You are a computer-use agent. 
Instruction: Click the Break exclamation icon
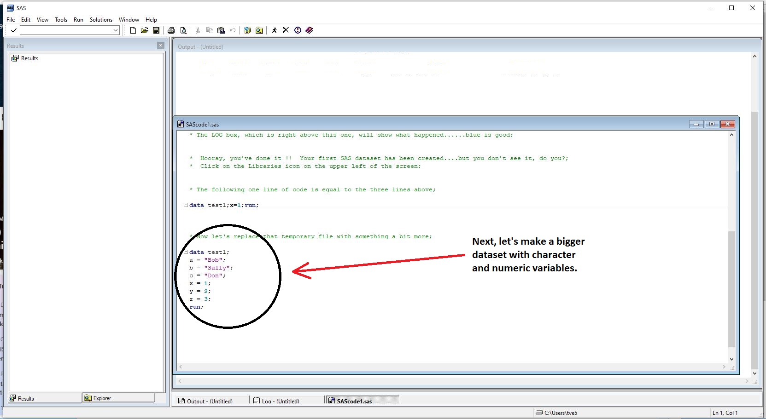(x=298, y=30)
